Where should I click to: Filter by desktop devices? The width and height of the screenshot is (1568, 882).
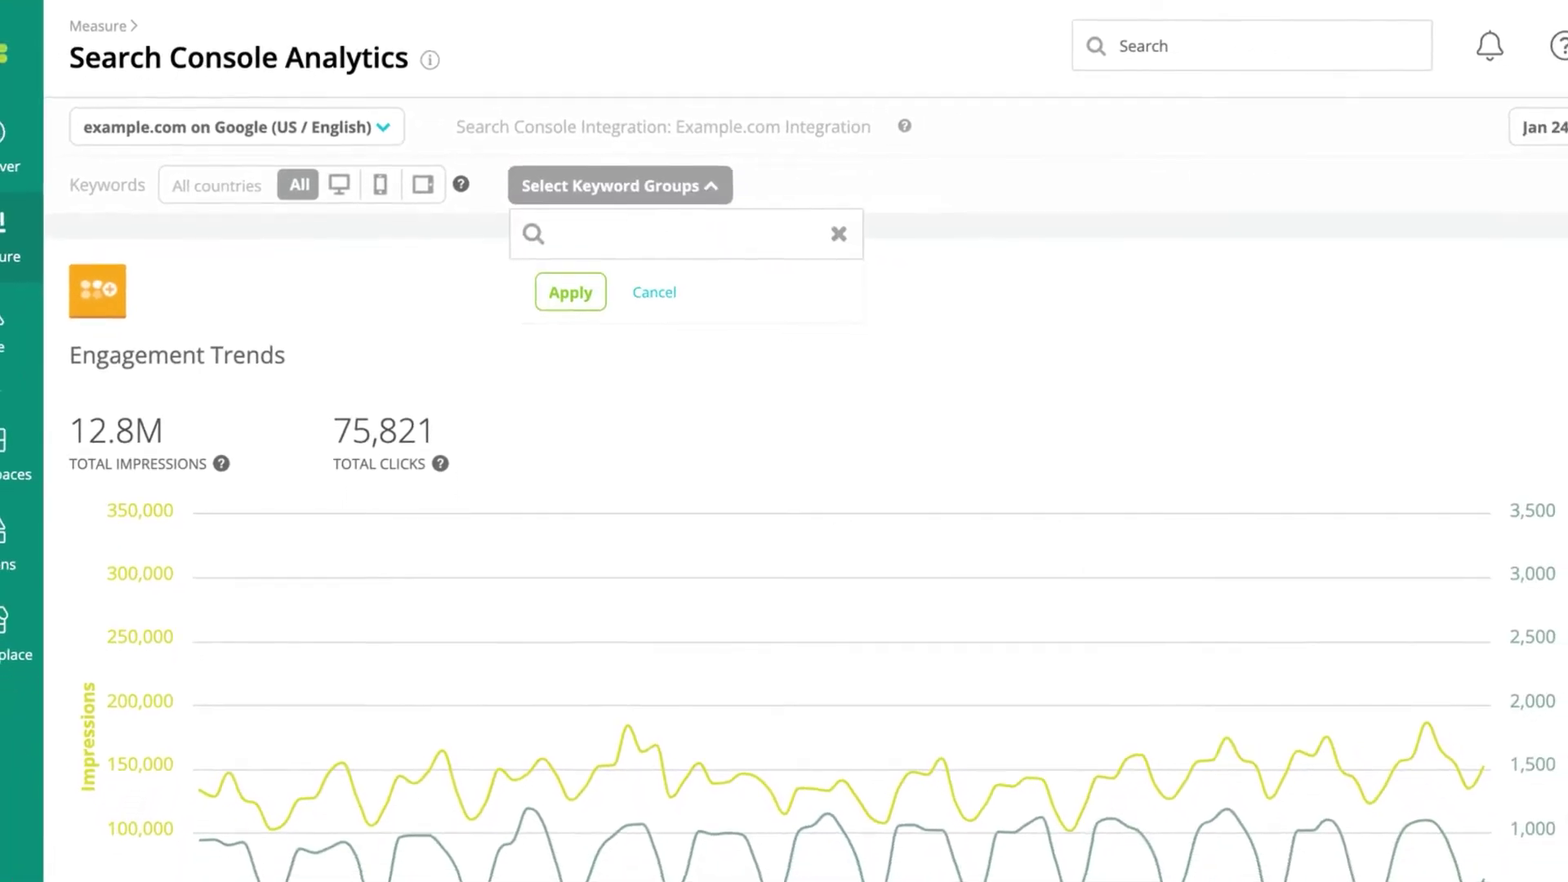click(339, 185)
